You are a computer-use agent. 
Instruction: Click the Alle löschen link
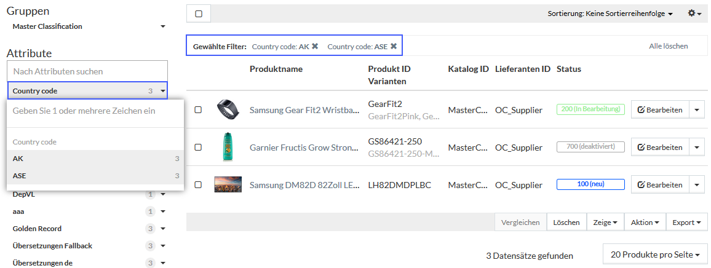pos(669,46)
